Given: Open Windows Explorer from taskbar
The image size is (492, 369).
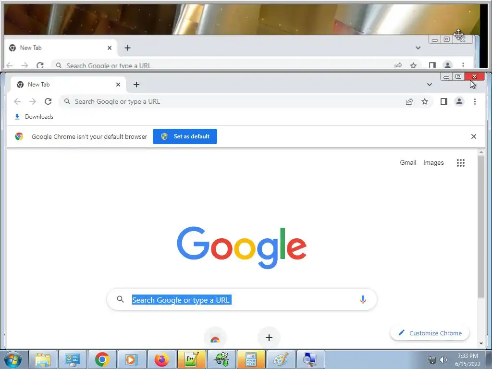Looking at the screenshot, I should (43, 359).
